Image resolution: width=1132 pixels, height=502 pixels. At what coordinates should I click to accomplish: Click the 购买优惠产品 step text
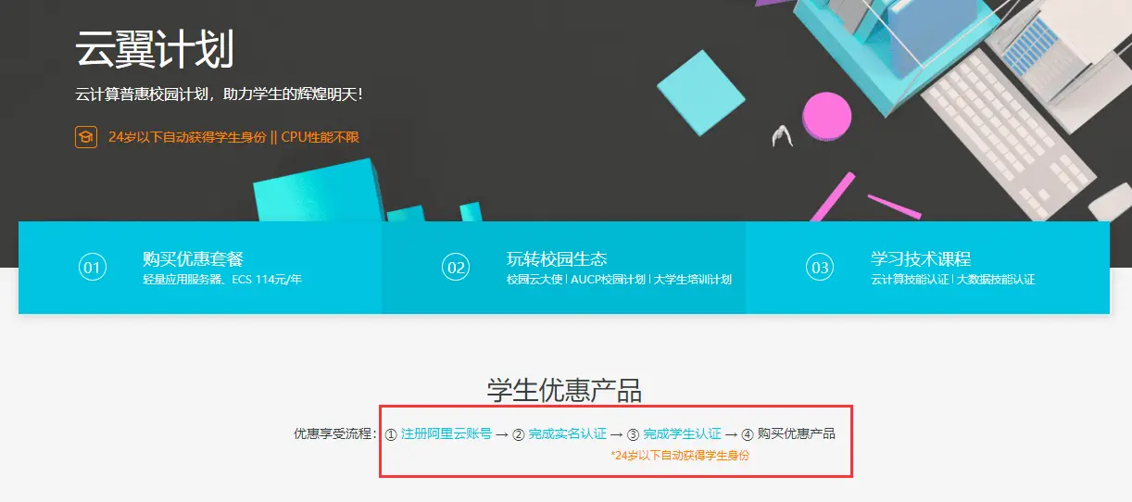[x=797, y=433]
